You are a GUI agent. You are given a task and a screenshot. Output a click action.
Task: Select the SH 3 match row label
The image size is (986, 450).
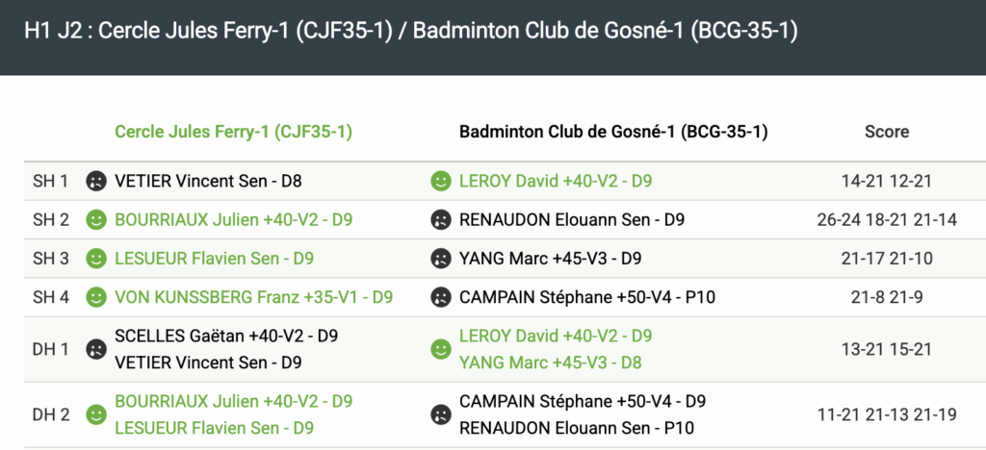click(x=51, y=259)
